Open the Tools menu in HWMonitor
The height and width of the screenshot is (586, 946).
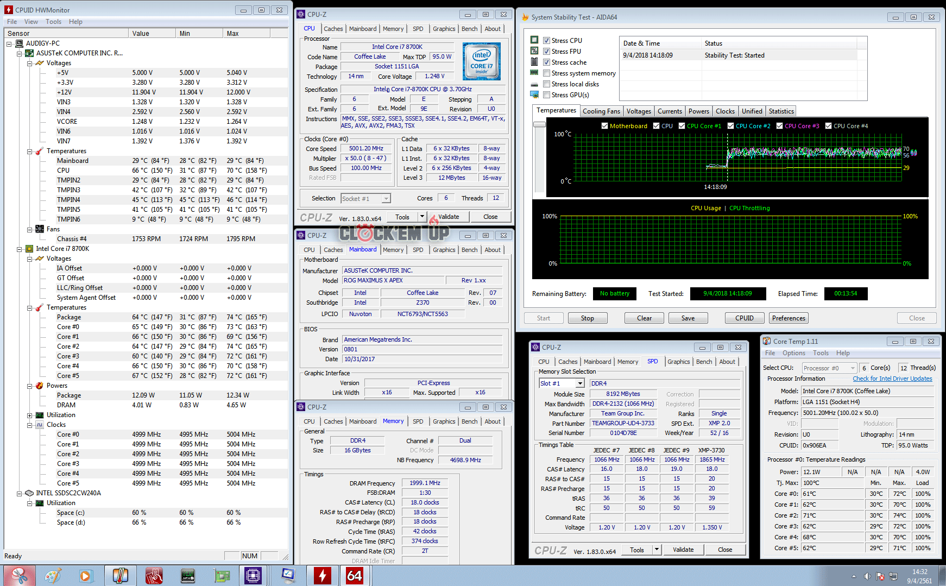[53, 22]
